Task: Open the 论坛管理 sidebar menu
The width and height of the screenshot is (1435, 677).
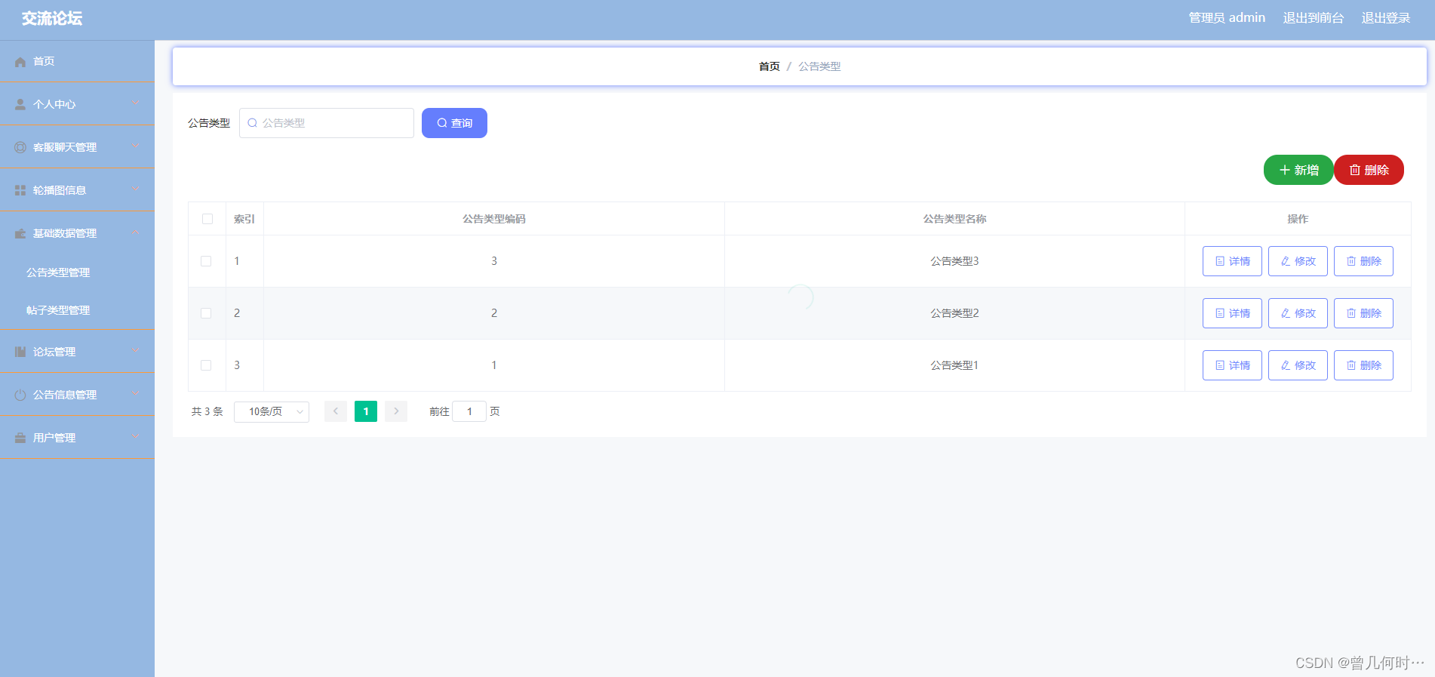Action: coord(77,352)
